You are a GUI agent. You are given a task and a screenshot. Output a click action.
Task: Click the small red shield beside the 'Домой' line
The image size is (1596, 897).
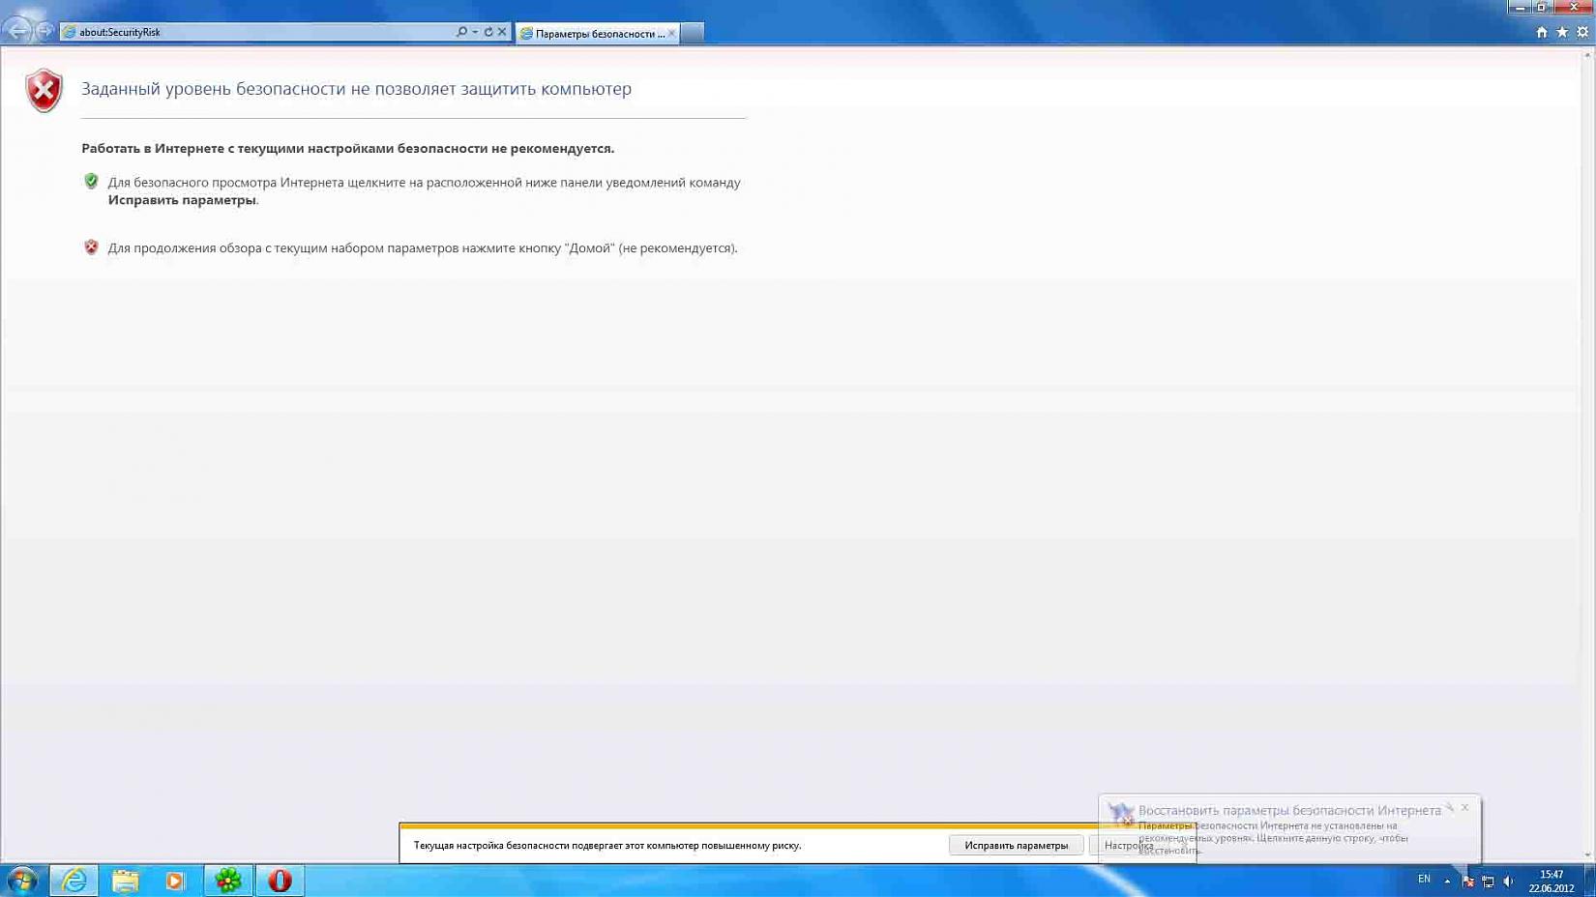[91, 246]
